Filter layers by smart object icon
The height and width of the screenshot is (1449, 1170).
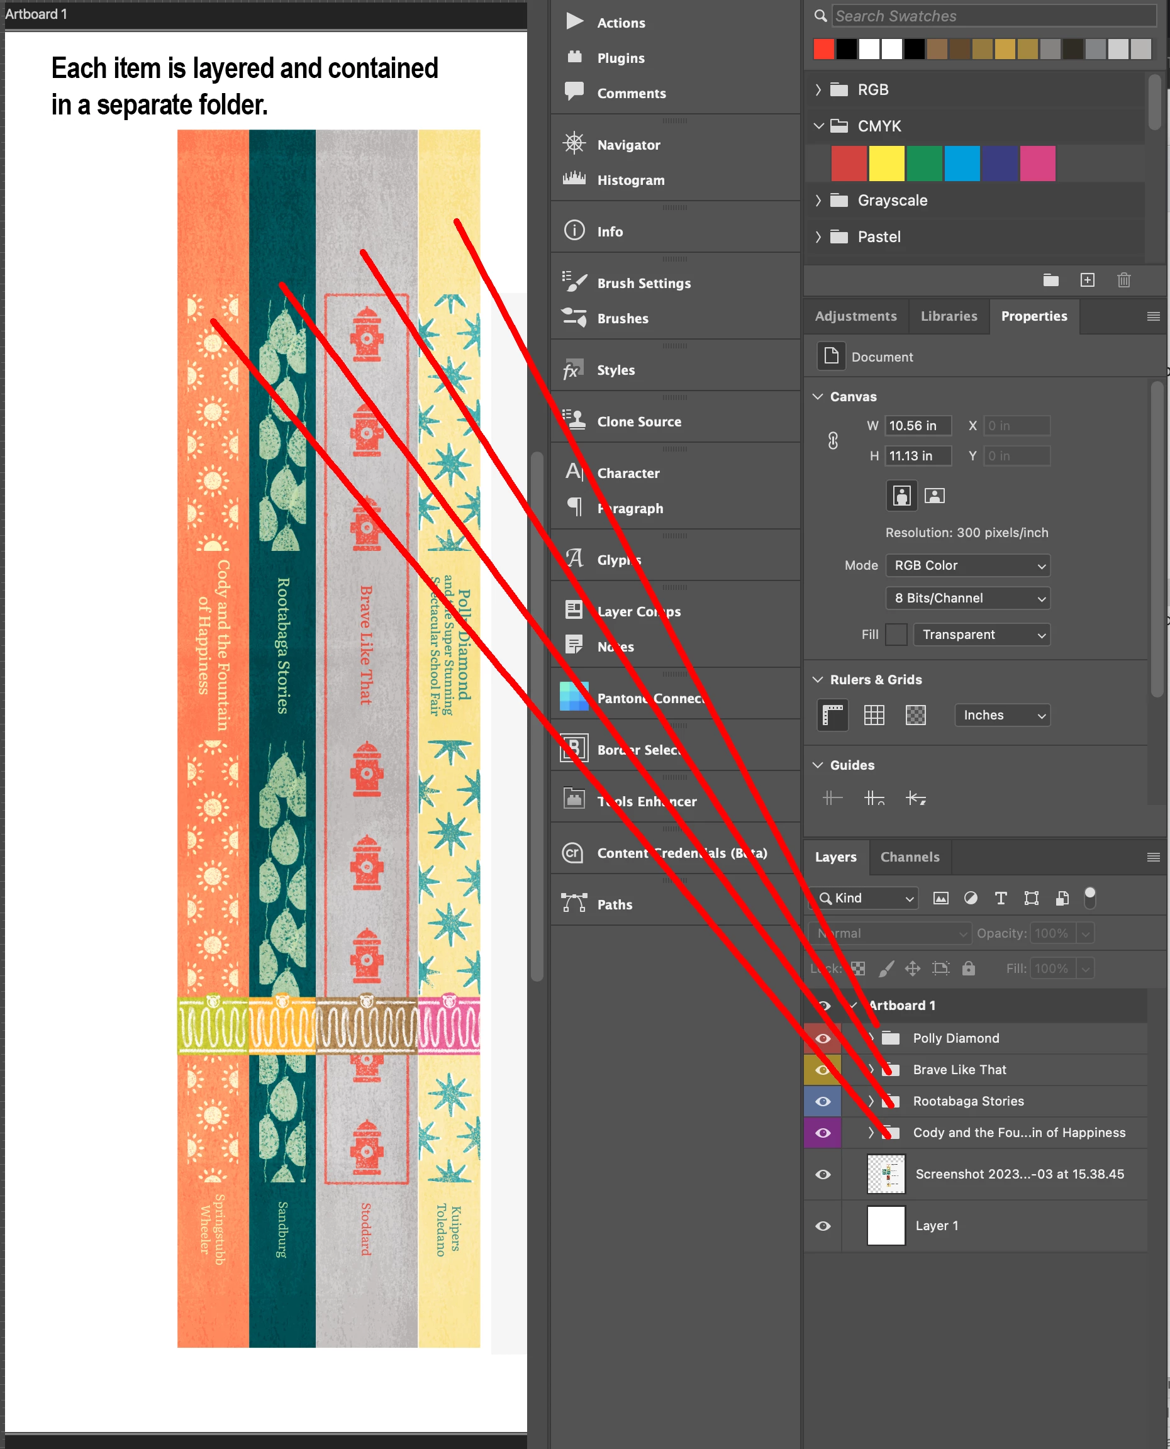pos(1062,898)
